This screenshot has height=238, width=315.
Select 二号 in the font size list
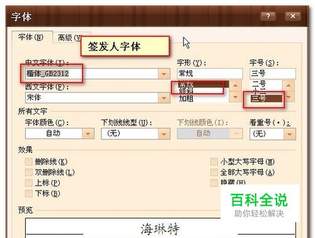click(x=259, y=84)
